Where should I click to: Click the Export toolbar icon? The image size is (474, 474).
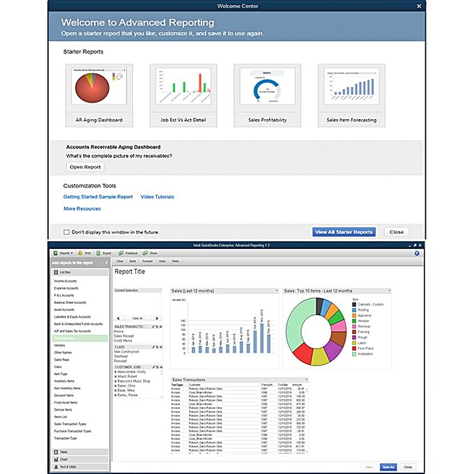point(99,254)
